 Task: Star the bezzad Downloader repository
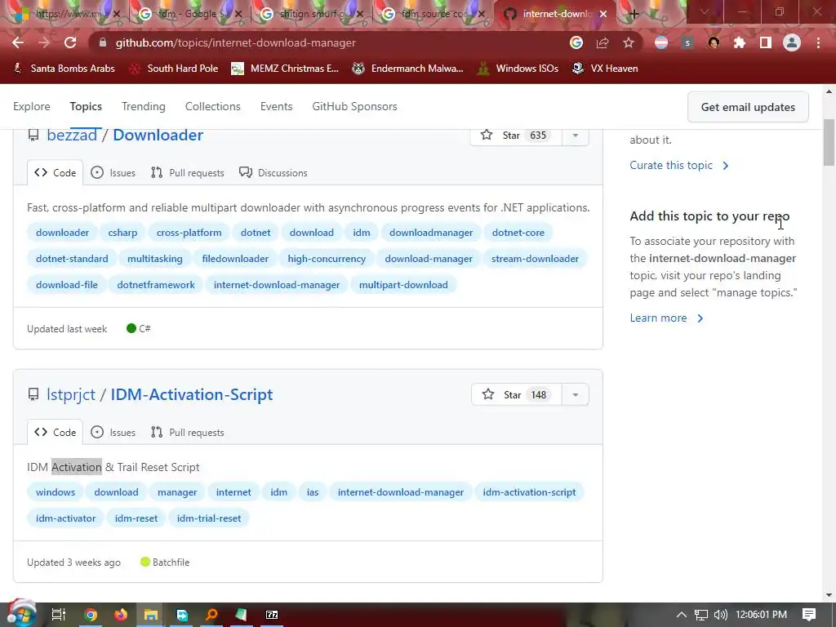[x=516, y=135]
